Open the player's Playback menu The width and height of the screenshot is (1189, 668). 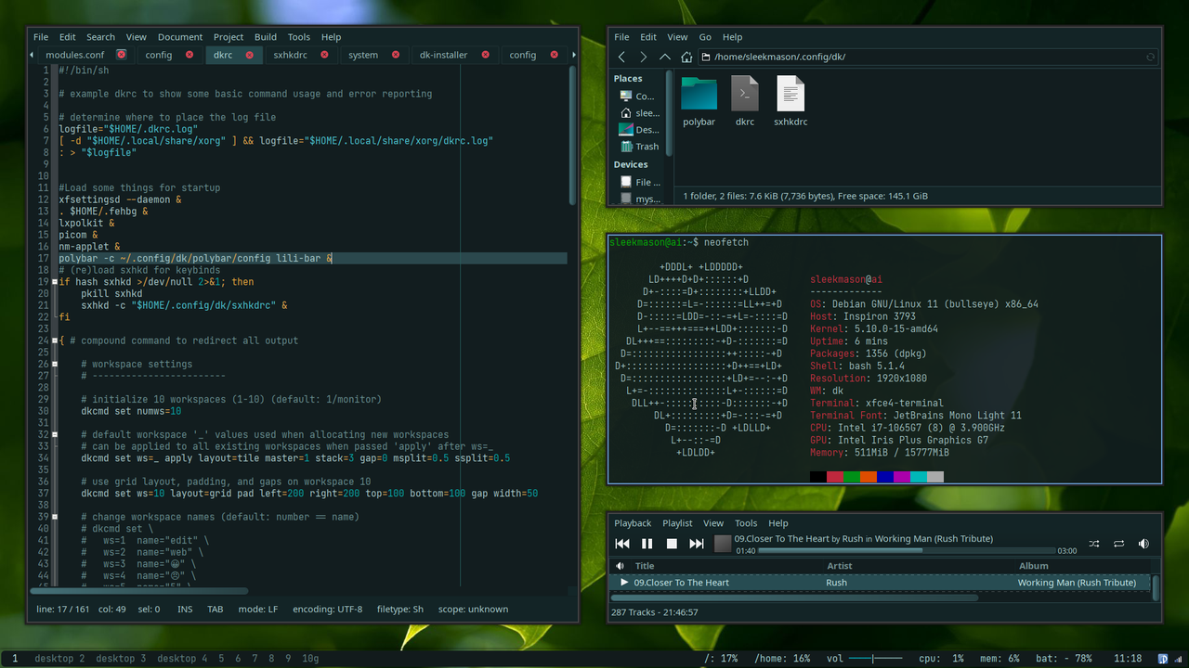pyautogui.click(x=633, y=523)
